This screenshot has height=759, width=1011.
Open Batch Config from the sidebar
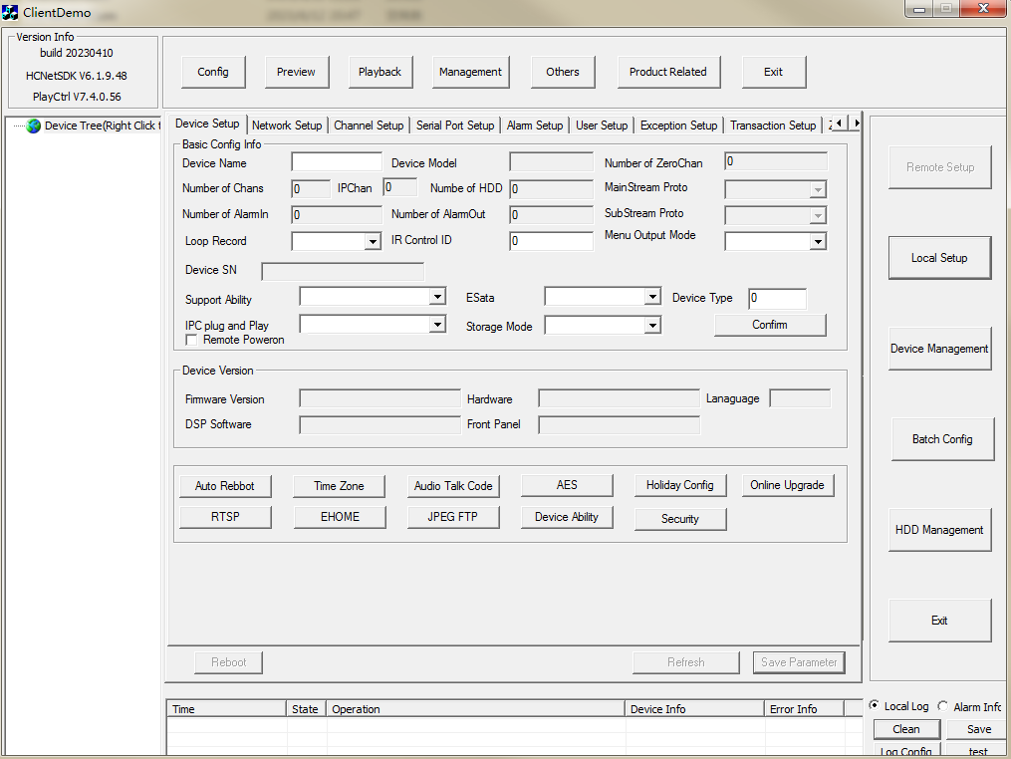[942, 438]
